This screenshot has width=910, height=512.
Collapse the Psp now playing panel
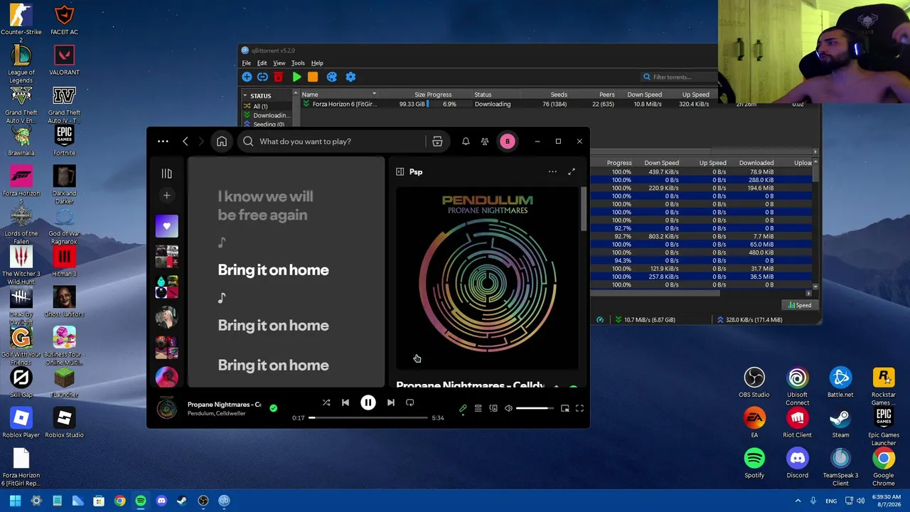[400, 171]
